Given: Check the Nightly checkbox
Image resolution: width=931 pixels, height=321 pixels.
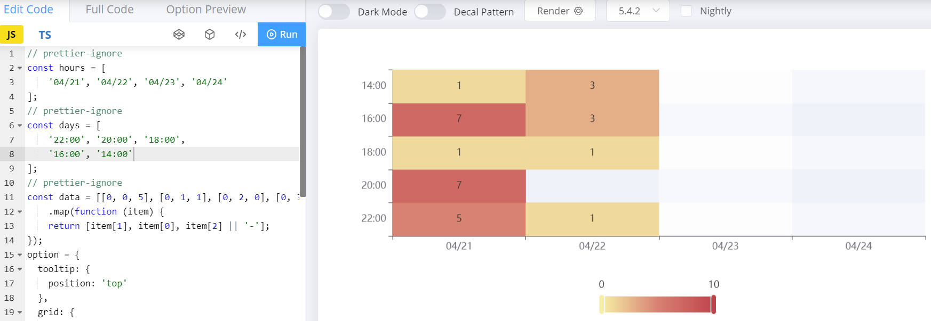Looking at the screenshot, I should coord(686,11).
